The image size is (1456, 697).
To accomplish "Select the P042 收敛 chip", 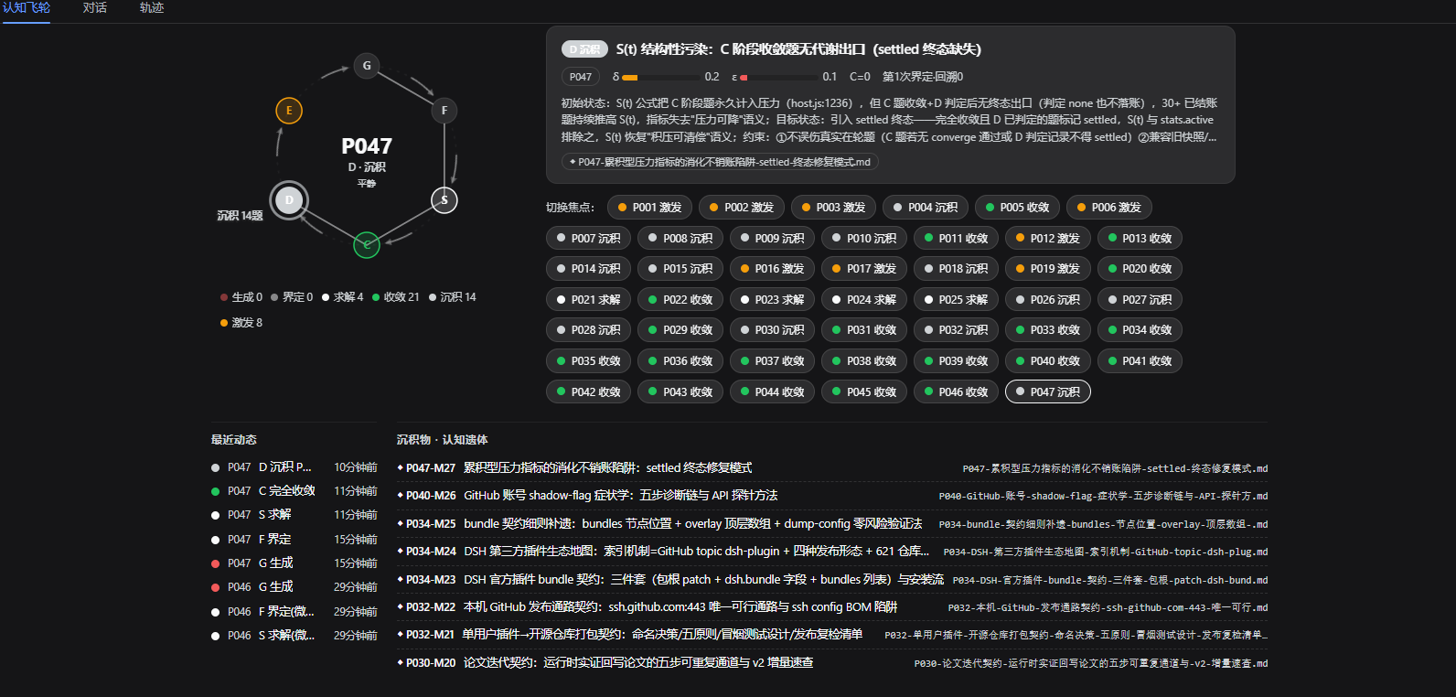I will 589,392.
